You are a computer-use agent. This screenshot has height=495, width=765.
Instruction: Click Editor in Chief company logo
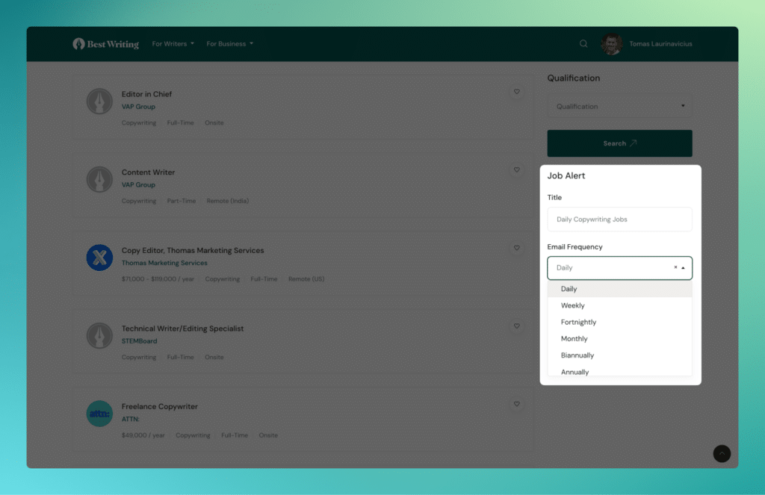coord(99,102)
